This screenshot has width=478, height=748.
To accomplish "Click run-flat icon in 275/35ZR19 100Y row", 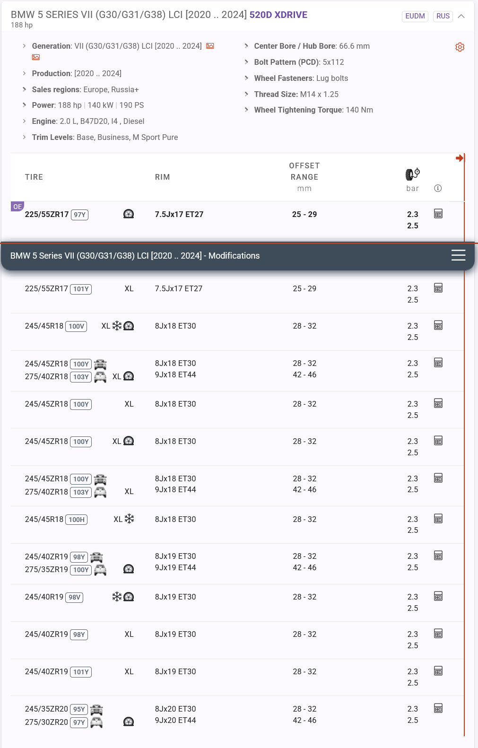I will [129, 569].
